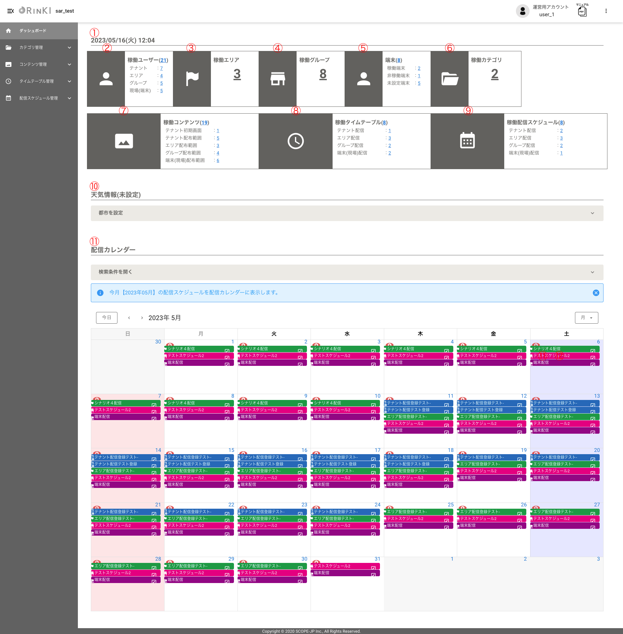Viewport: 623px width, 634px height.
Task: Click the 稼働カテゴリ folder icon tile
Action: point(449,79)
